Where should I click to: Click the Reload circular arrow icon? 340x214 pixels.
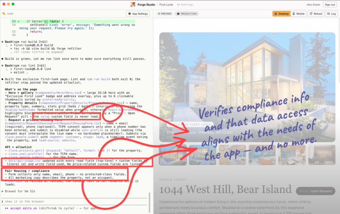pos(311,14)
